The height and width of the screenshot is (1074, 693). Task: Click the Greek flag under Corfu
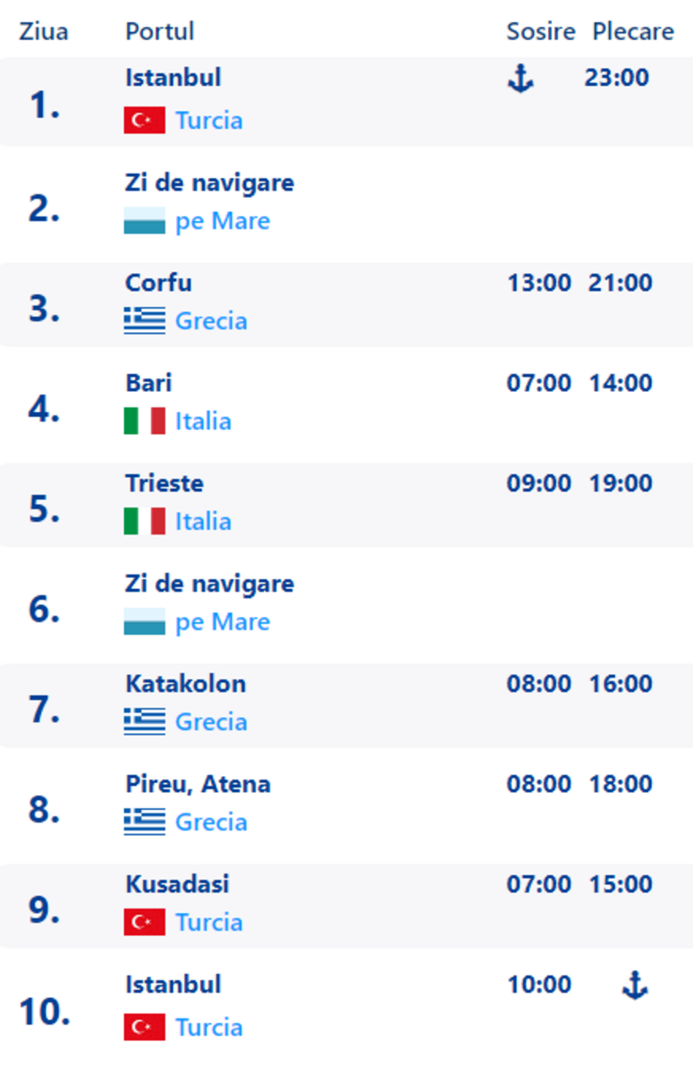point(145,320)
